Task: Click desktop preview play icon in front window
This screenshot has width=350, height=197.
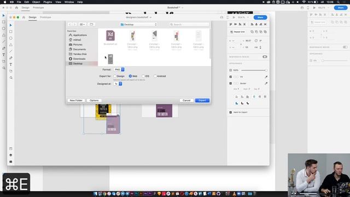Action: pyautogui.click(x=234, y=17)
